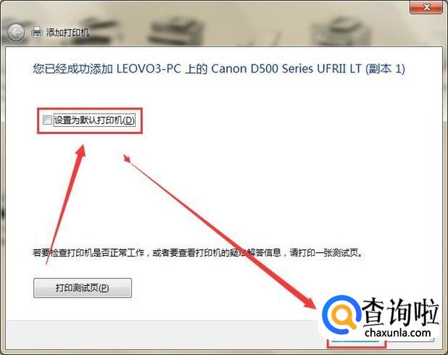Screen dimensions: 448x355
Task: Go back using the round arrow button
Action: click(x=16, y=33)
